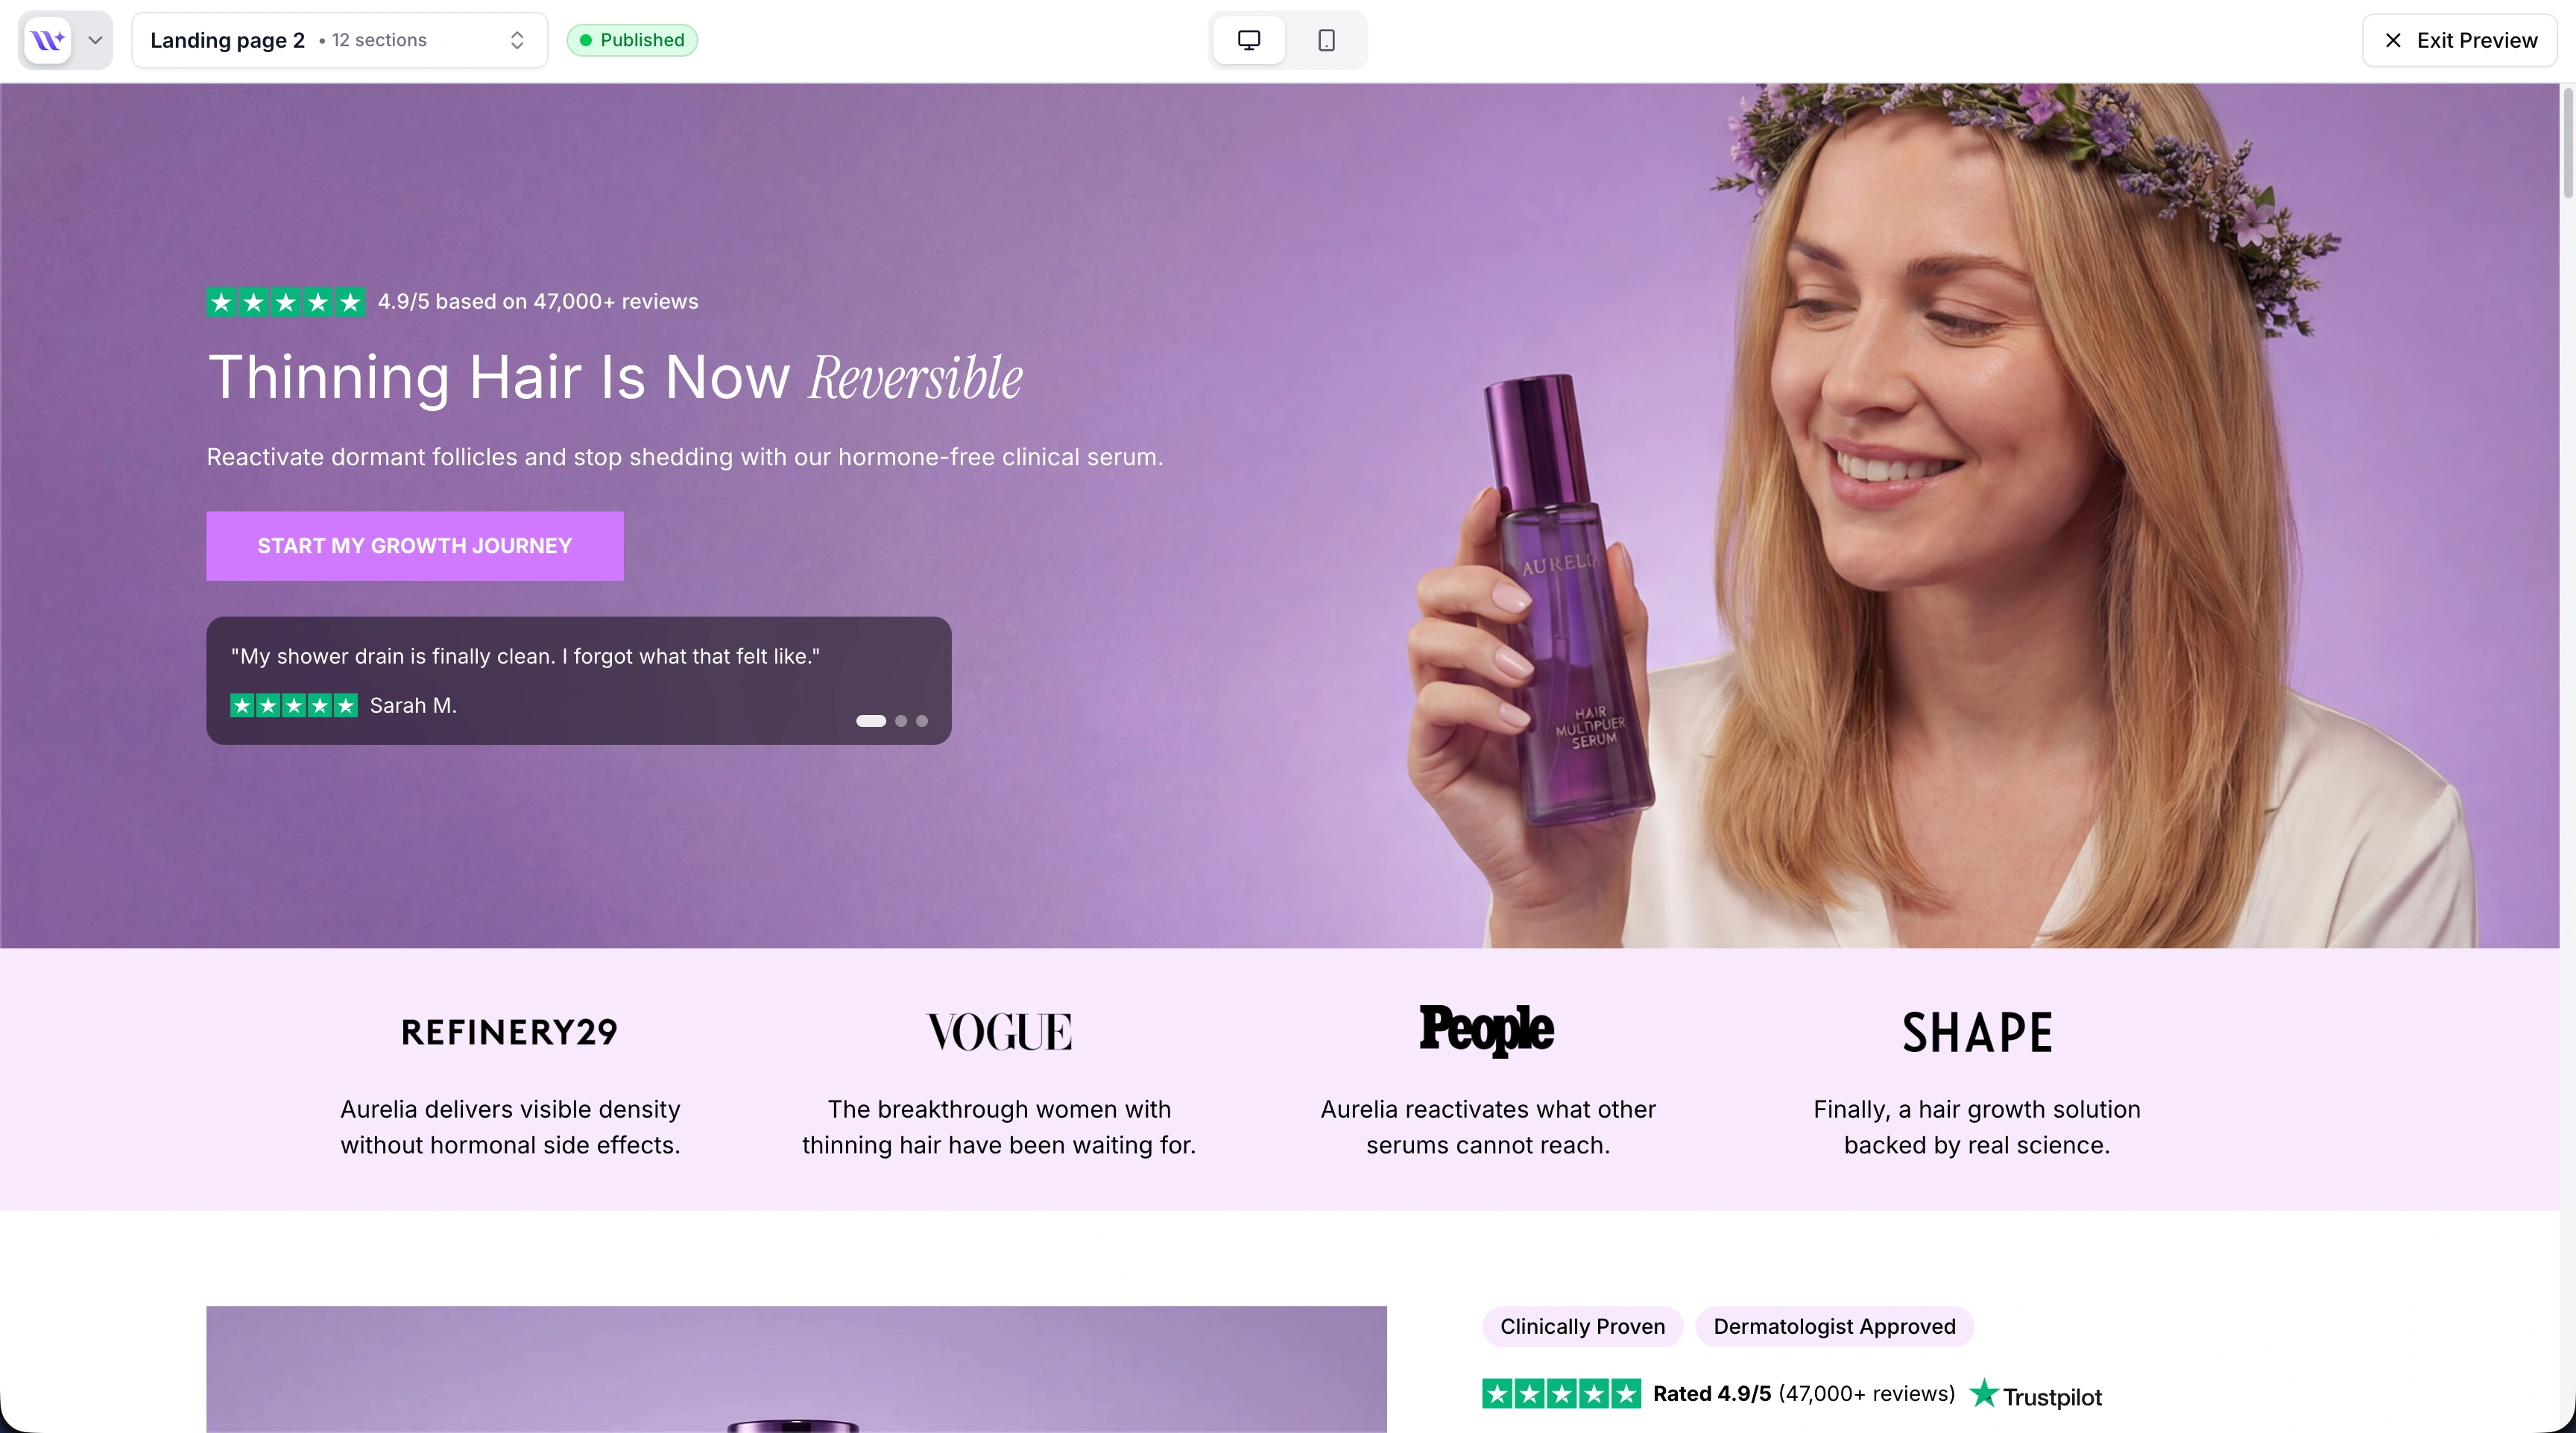The width and height of the screenshot is (2576, 1433).
Task: Click the Shape magazine logo
Action: pyautogui.click(x=1977, y=1032)
